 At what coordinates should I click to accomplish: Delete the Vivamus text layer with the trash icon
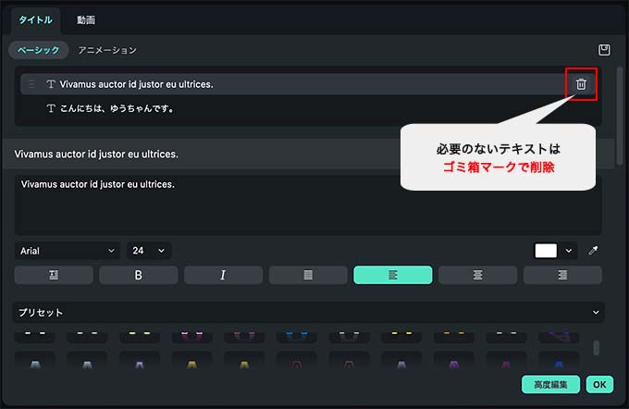click(x=581, y=84)
